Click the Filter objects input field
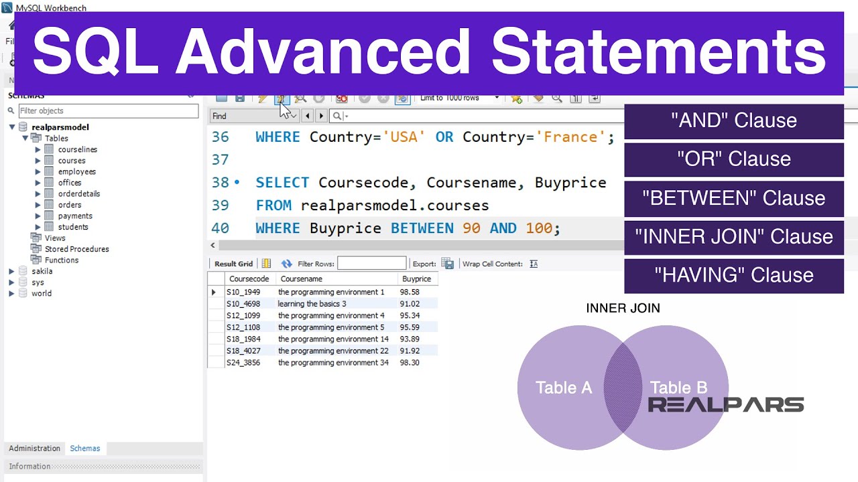This screenshot has height=482, width=858. (108, 110)
